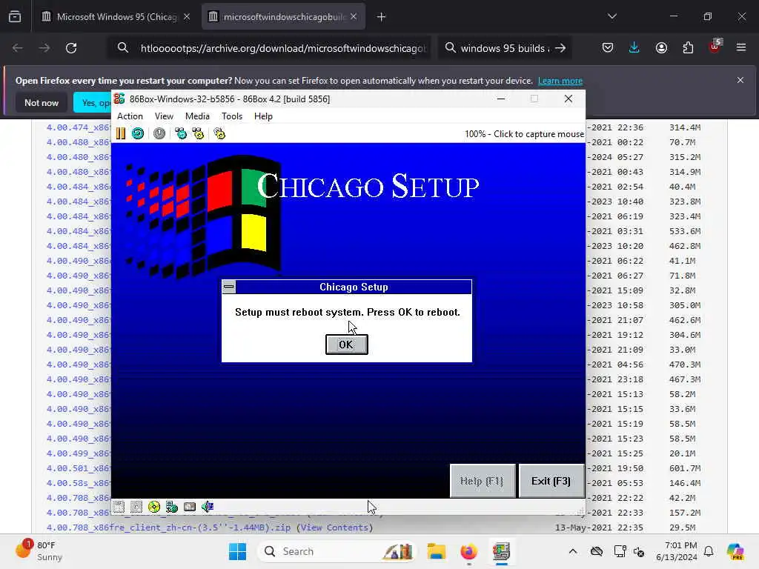Open Firefox account icon

661,47
